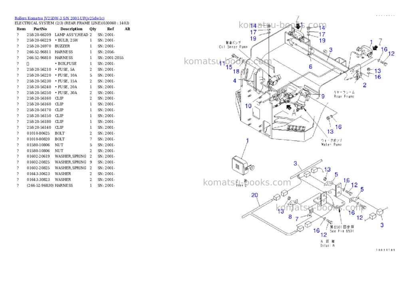Select part number 258-20-26970
This screenshot has height=289, width=409.
point(39,46)
